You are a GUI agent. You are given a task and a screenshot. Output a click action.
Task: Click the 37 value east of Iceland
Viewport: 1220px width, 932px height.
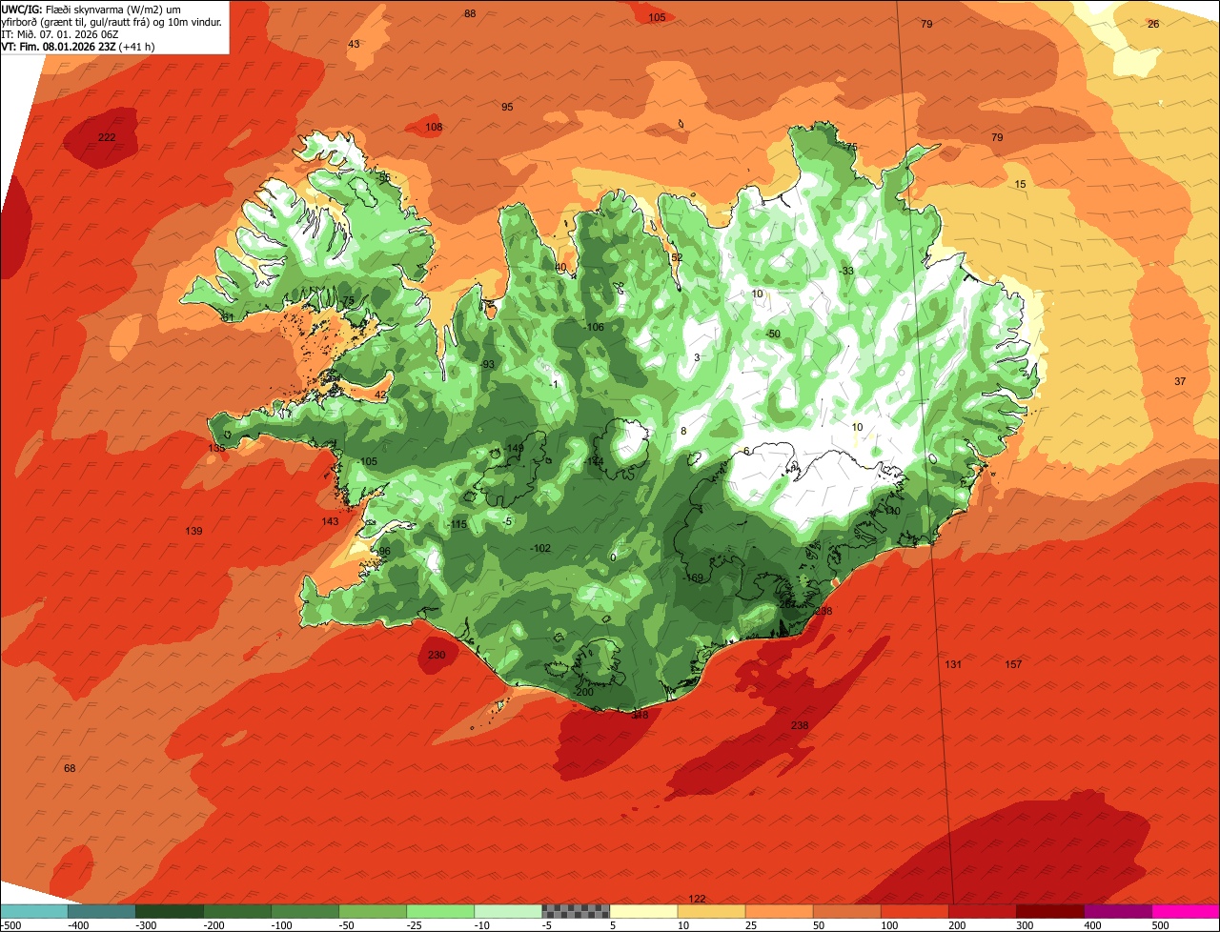[x=1180, y=381]
